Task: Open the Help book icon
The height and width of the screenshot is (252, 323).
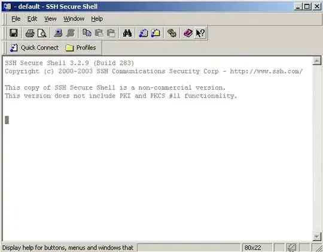Action: (188, 33)
